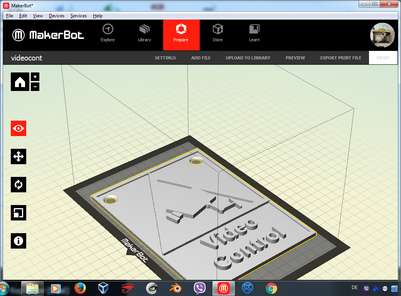The width and height of the screenshot is (401, 296).
Task: Click PREVIEW
Action: tap(295, 58)
